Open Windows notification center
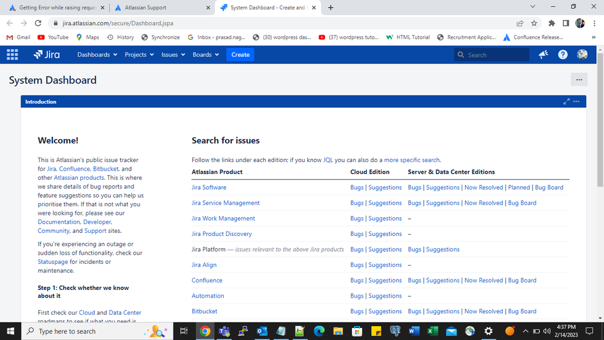 click(x=589, y=331)
